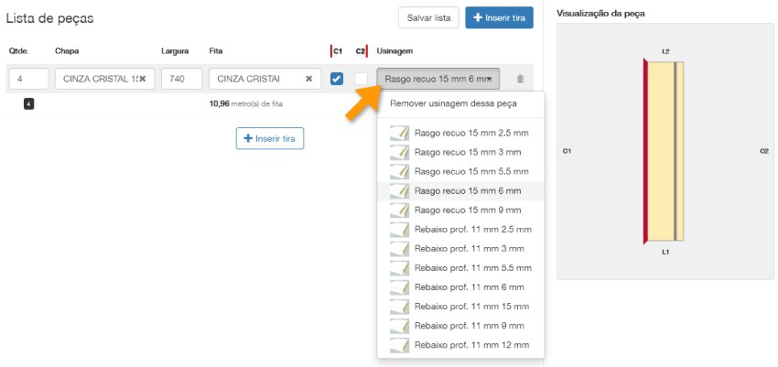Click the Lista de peças heading
The width and height of the screenshot is (778, 367).
click(x=49, y=18)
